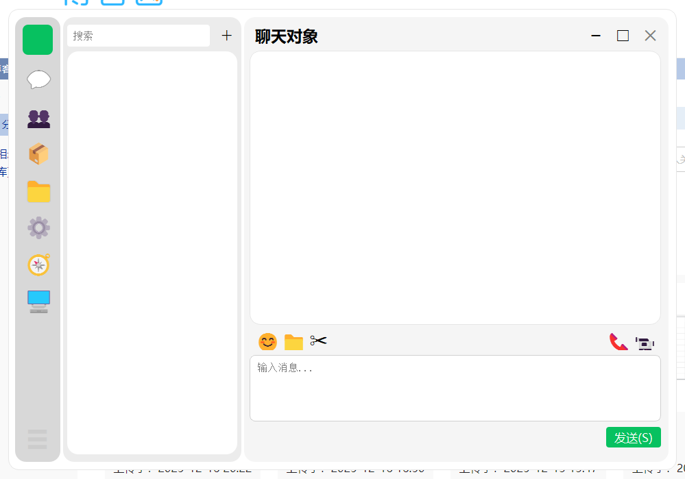
Task: Click into the 搜索 search field
Action: point(137,35)
